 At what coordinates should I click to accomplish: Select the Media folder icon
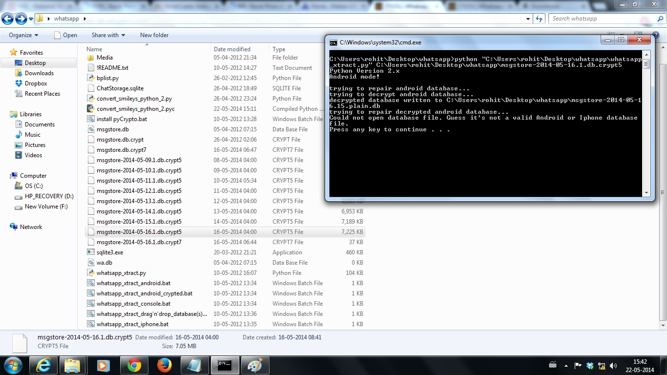[x=90, y=58]
